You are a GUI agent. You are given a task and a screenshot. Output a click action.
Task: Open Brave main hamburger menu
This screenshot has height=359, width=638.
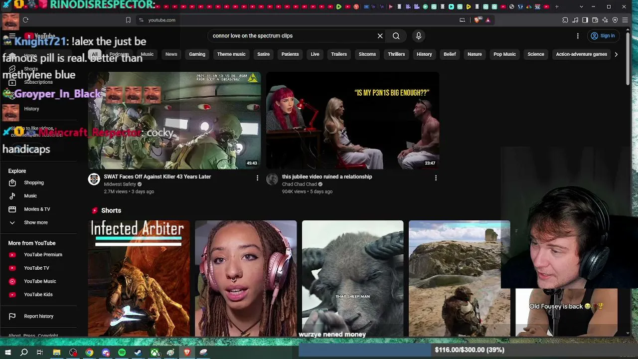625,20
